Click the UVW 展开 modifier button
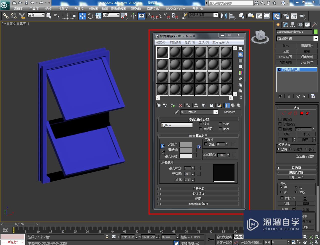The width and height of the screenshot is (320, 245). (307, 63)
